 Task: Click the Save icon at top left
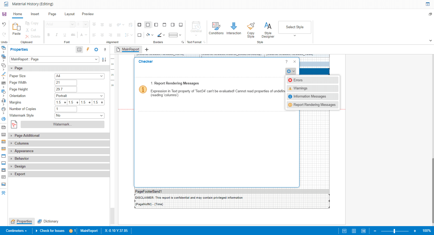4,14
